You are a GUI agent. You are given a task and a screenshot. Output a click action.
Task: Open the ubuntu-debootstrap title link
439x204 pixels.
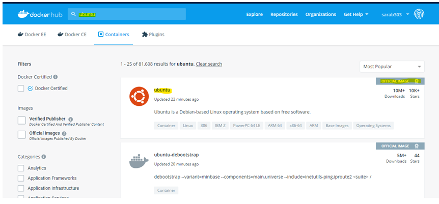click(176, 155)
